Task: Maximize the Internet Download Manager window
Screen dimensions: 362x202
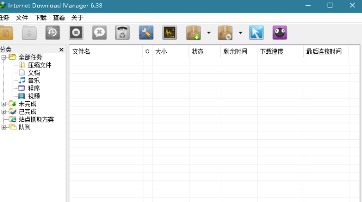Action: (330, 5)
